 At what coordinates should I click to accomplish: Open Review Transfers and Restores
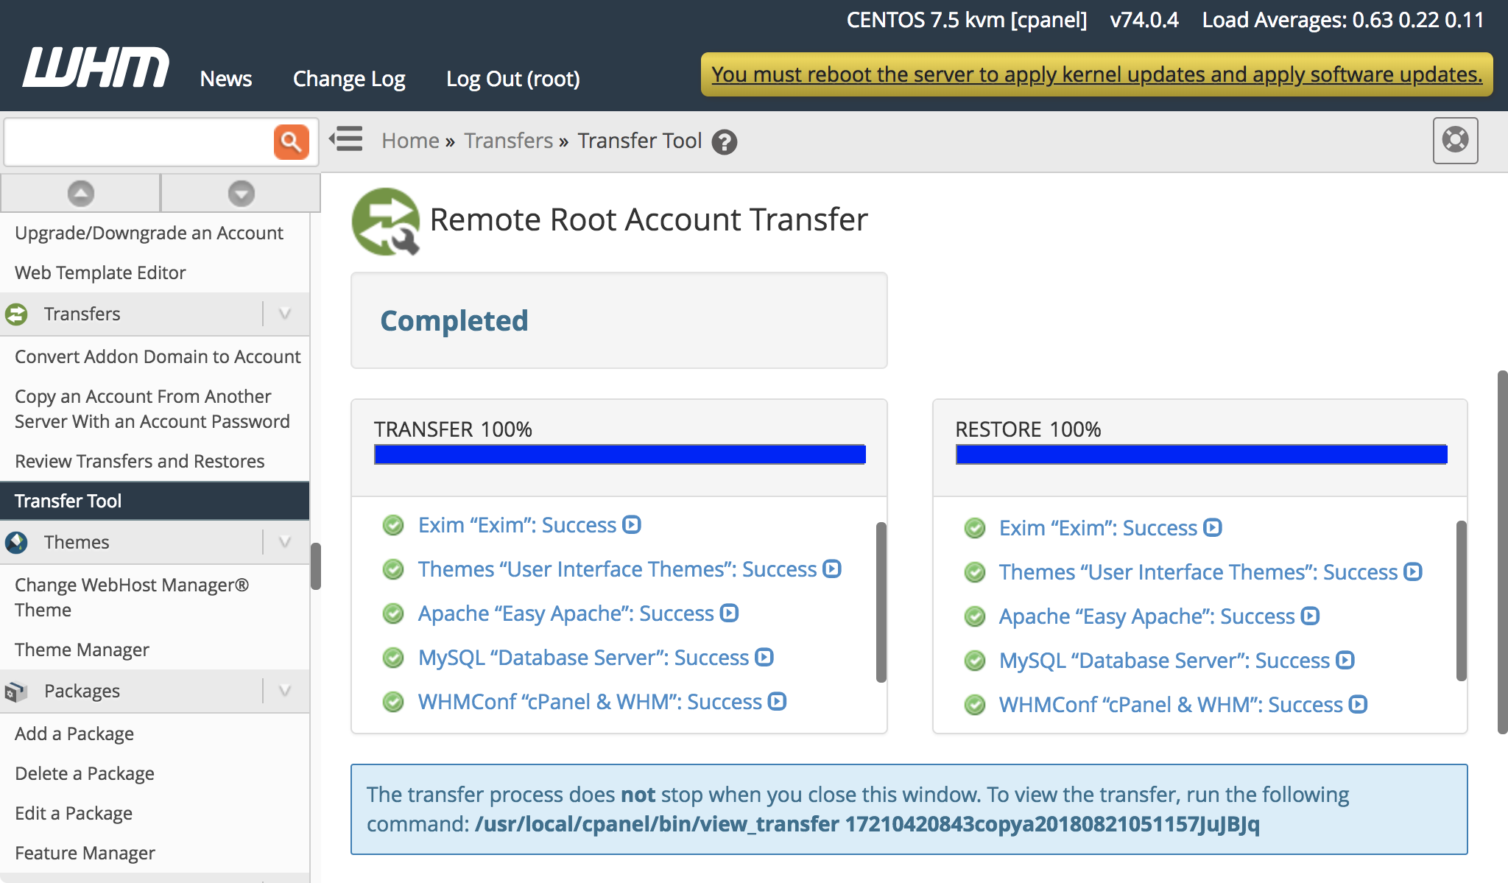point(139,461)
